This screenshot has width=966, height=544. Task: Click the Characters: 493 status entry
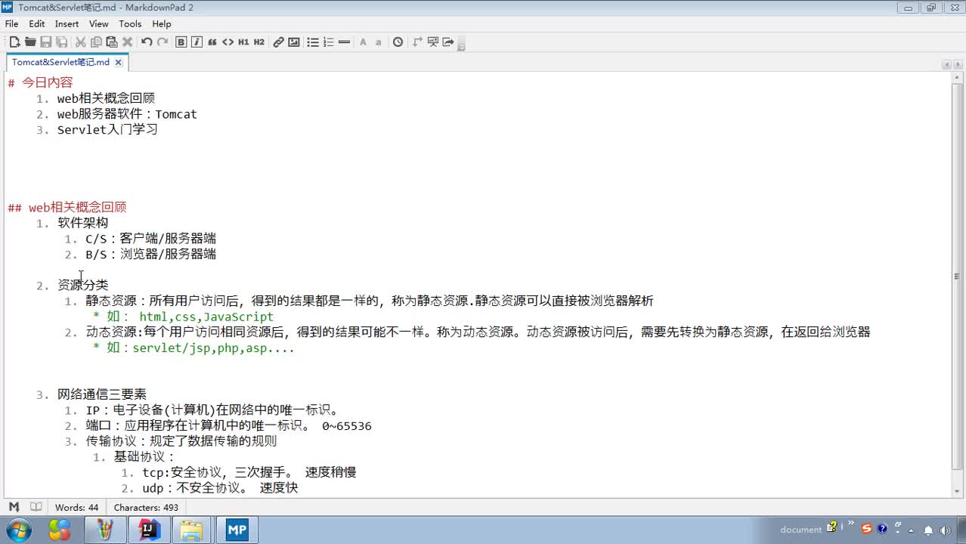click(146, 508)
